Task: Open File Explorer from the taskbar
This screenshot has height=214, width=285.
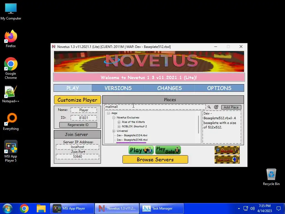Action: tap(41, 208)
